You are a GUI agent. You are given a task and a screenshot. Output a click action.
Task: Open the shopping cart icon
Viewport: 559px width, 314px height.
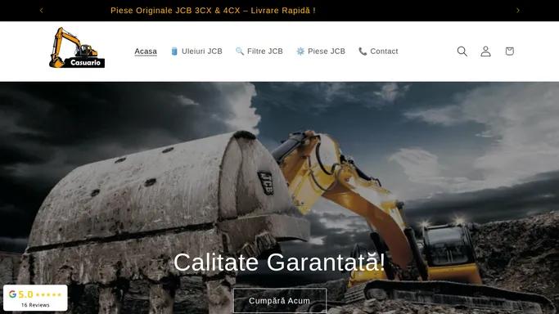pos(509,52)
